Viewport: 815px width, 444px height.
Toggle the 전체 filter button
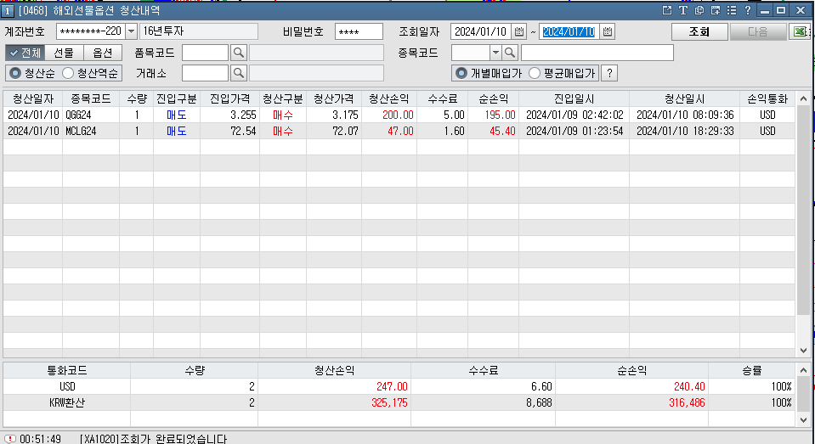pos(25,53)
